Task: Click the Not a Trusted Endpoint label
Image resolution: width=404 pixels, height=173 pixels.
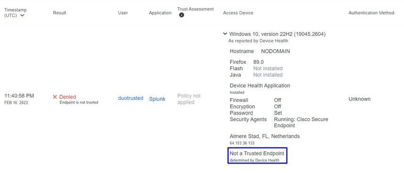Action: pyautogui.click(x=257, y=153)
